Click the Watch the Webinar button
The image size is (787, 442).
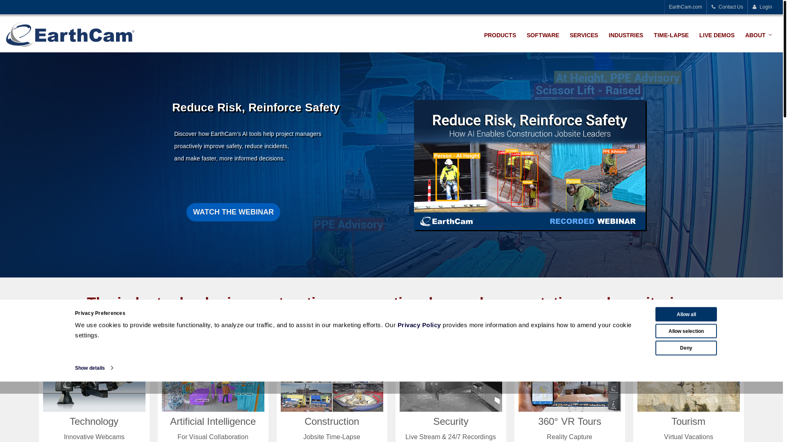point(233,212)
